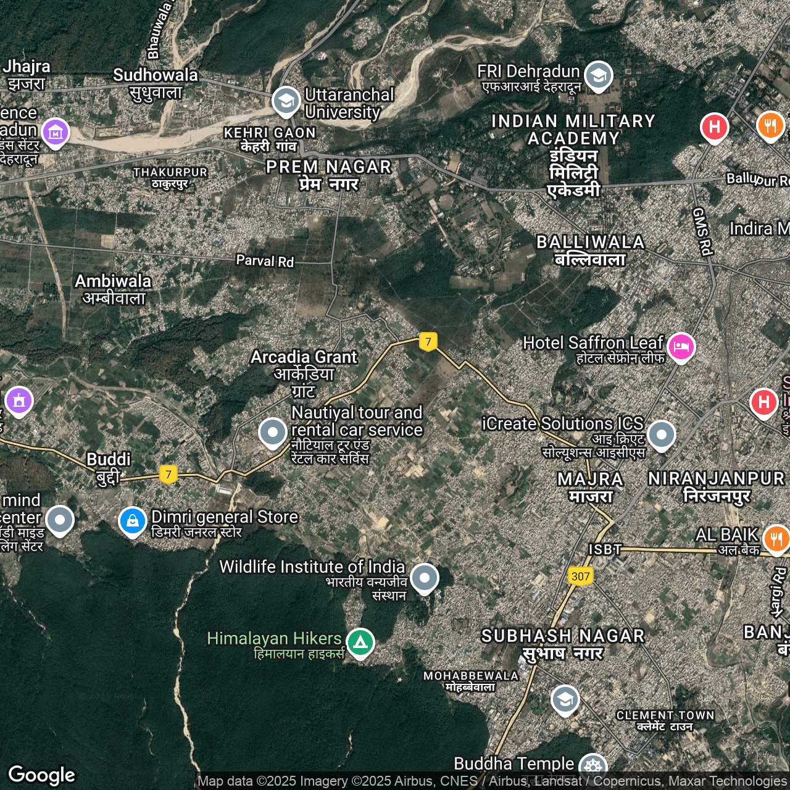Click the Dimri general Store shopping bag pin

coord(133,521)
